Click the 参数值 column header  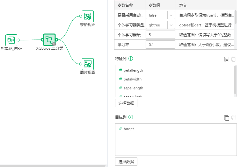pos(160,5)
